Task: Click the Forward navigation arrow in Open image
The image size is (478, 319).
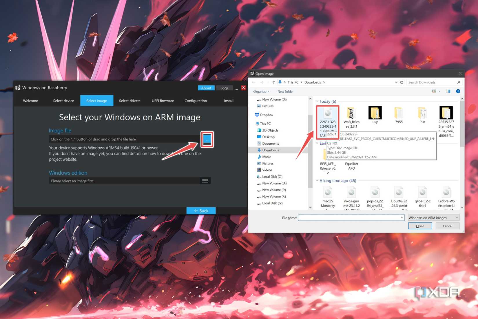Action: (x=262, y=82)
